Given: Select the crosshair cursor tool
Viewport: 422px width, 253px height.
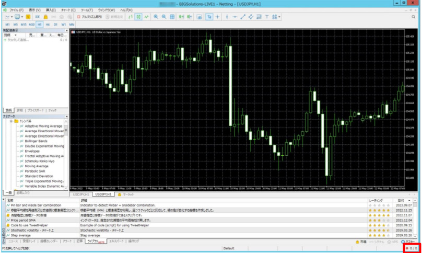Looking at the screenshot, I should point(217,17).
